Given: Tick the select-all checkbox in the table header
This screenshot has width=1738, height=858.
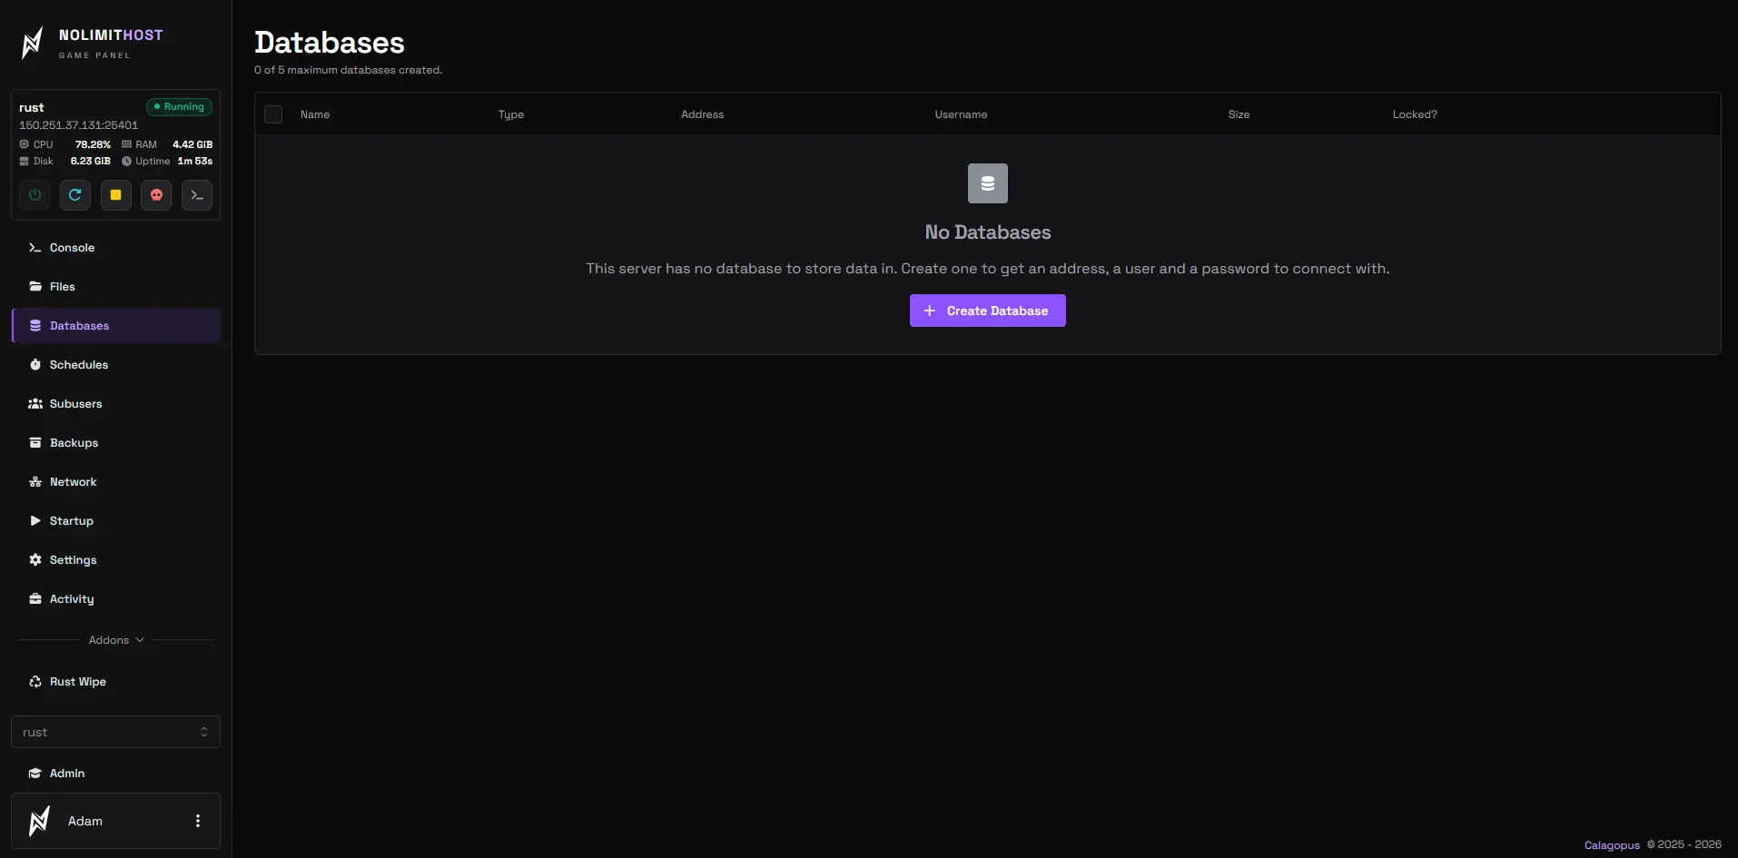Looking at the screenshot, I should tap(273, 114).
